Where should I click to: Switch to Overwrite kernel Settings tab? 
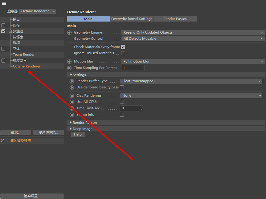click(x=132, y=19)
